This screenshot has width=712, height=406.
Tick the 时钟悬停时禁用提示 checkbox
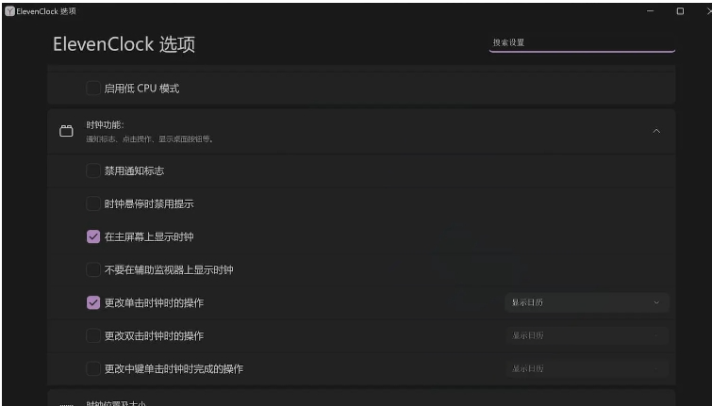coord(92,204)
